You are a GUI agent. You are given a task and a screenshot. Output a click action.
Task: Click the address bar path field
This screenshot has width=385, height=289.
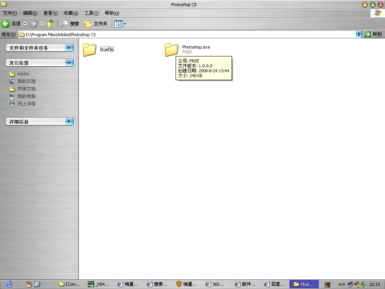click(187, 34)
